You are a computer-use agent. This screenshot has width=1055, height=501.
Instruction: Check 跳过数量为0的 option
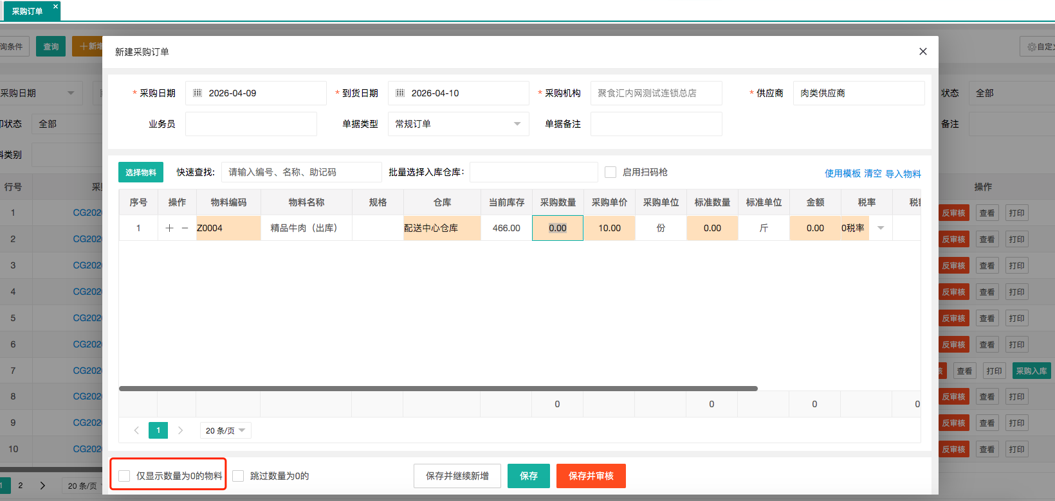click(238, 476)
